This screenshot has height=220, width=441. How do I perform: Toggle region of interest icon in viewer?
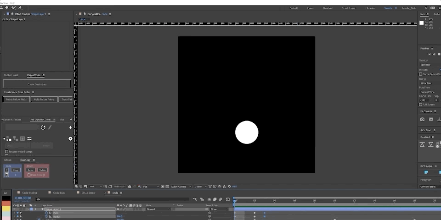[x=162, y=187]
